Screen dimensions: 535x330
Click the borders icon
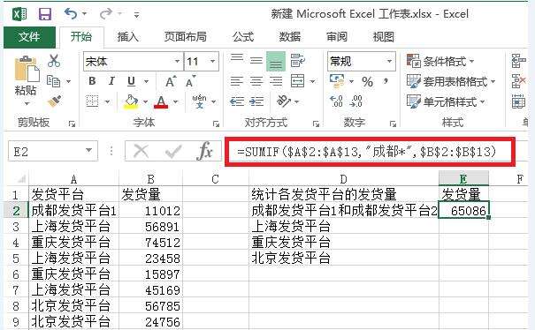click(x=92, y=101)
